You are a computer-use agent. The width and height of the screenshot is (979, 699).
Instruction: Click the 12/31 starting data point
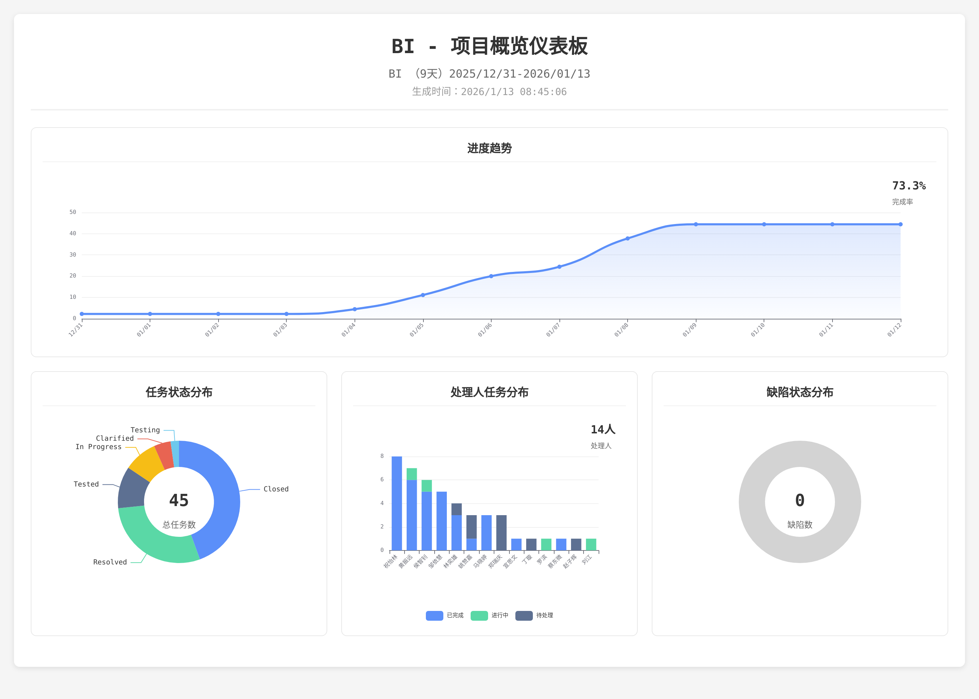tap(82, 314)
